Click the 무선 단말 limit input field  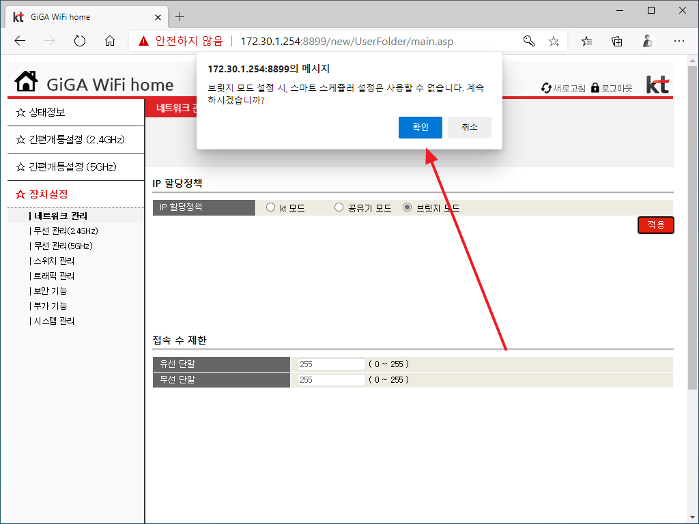[331, 380]
